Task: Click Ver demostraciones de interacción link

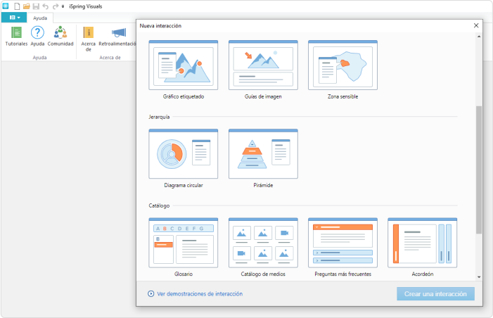Action: [200, 294]
